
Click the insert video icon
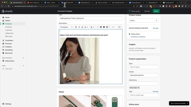click(x=104, y=27)
